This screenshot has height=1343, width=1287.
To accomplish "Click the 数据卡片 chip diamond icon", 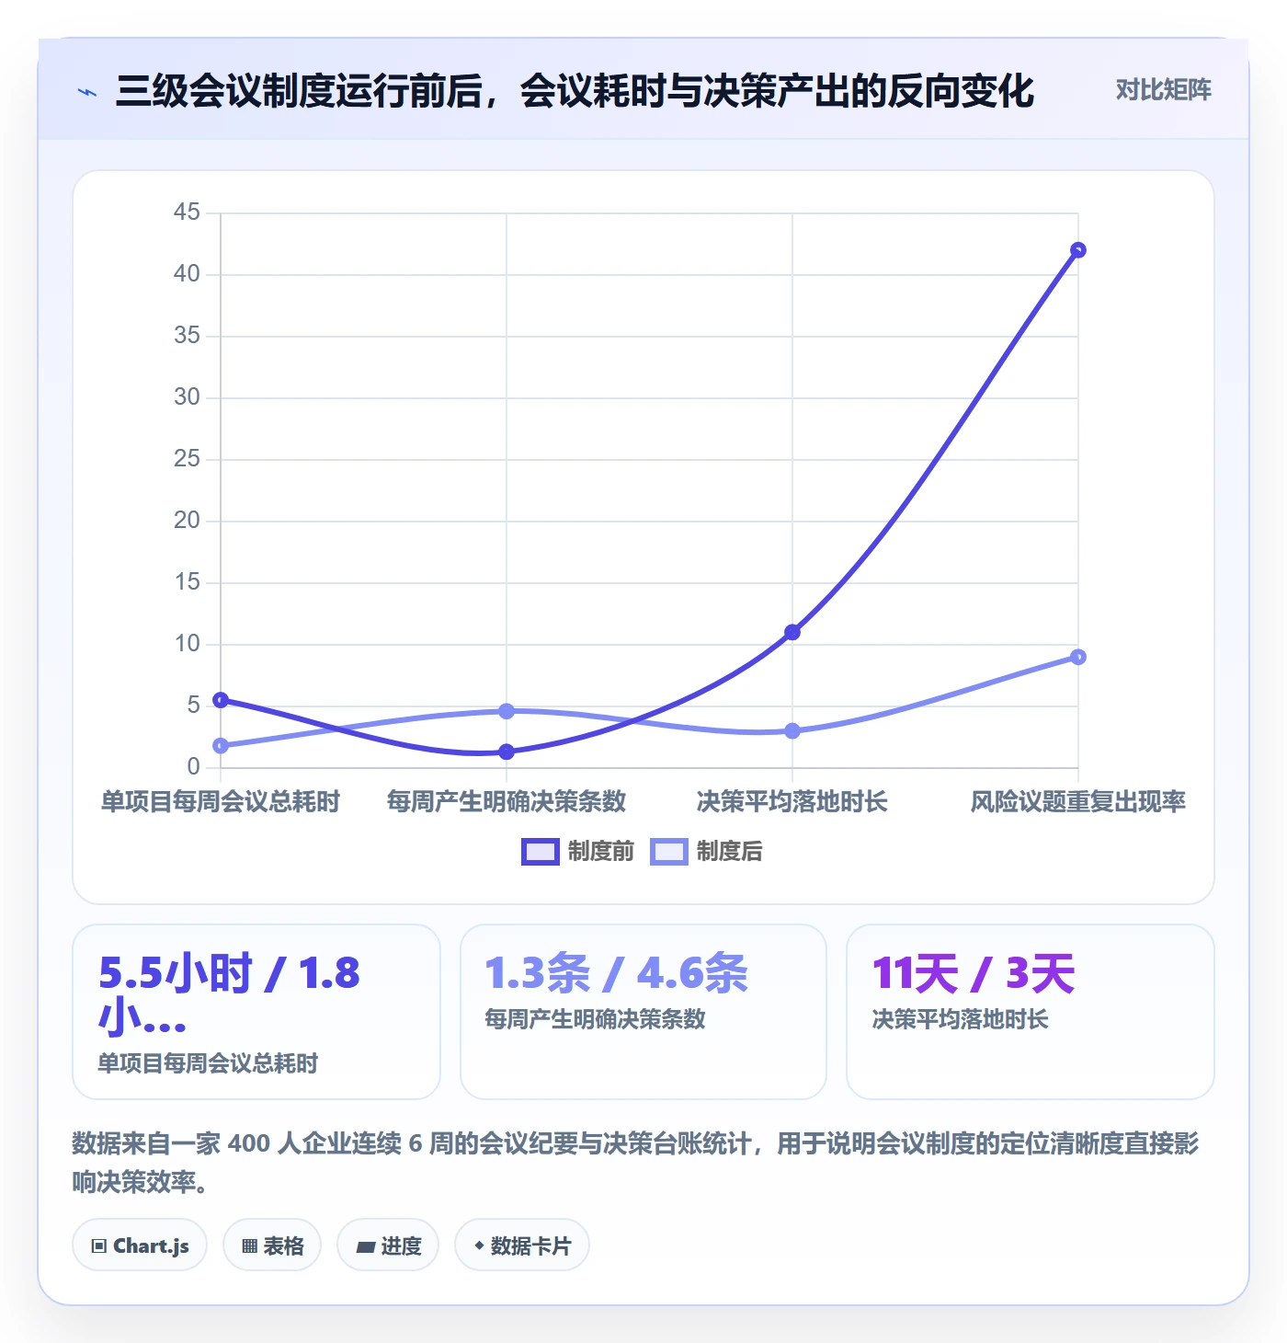I will click(479, 1245).
